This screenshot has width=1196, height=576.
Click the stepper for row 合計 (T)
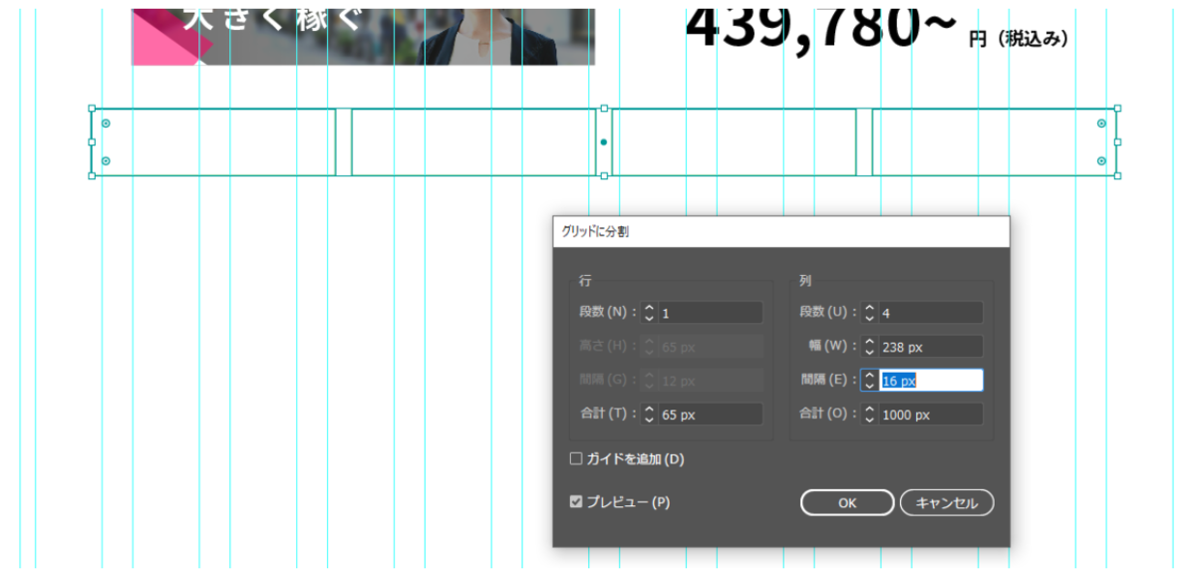pyautogui.click(x=649, y=415)
